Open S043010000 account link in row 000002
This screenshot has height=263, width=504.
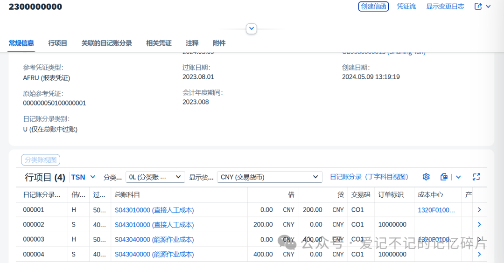154,225
